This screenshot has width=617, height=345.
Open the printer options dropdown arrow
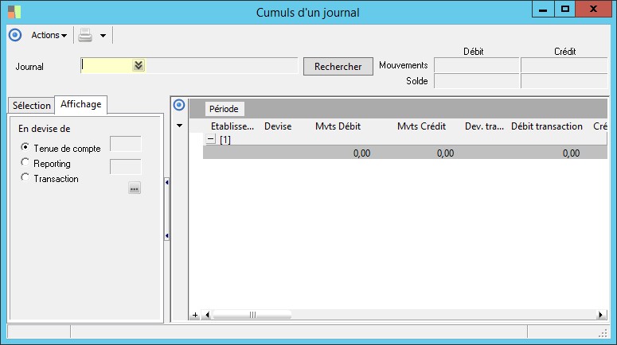pos(103,35)
